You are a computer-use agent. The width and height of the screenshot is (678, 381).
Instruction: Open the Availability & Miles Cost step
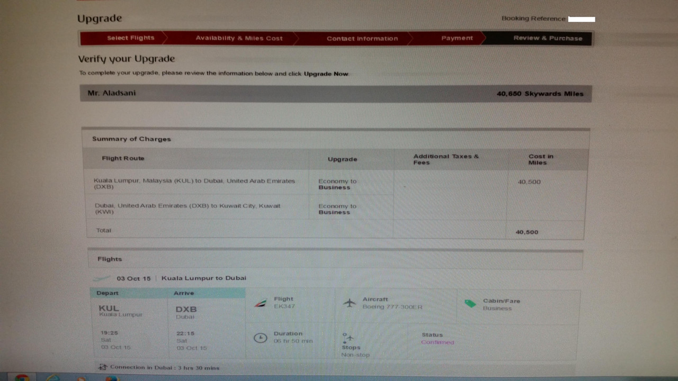(239, 38)
